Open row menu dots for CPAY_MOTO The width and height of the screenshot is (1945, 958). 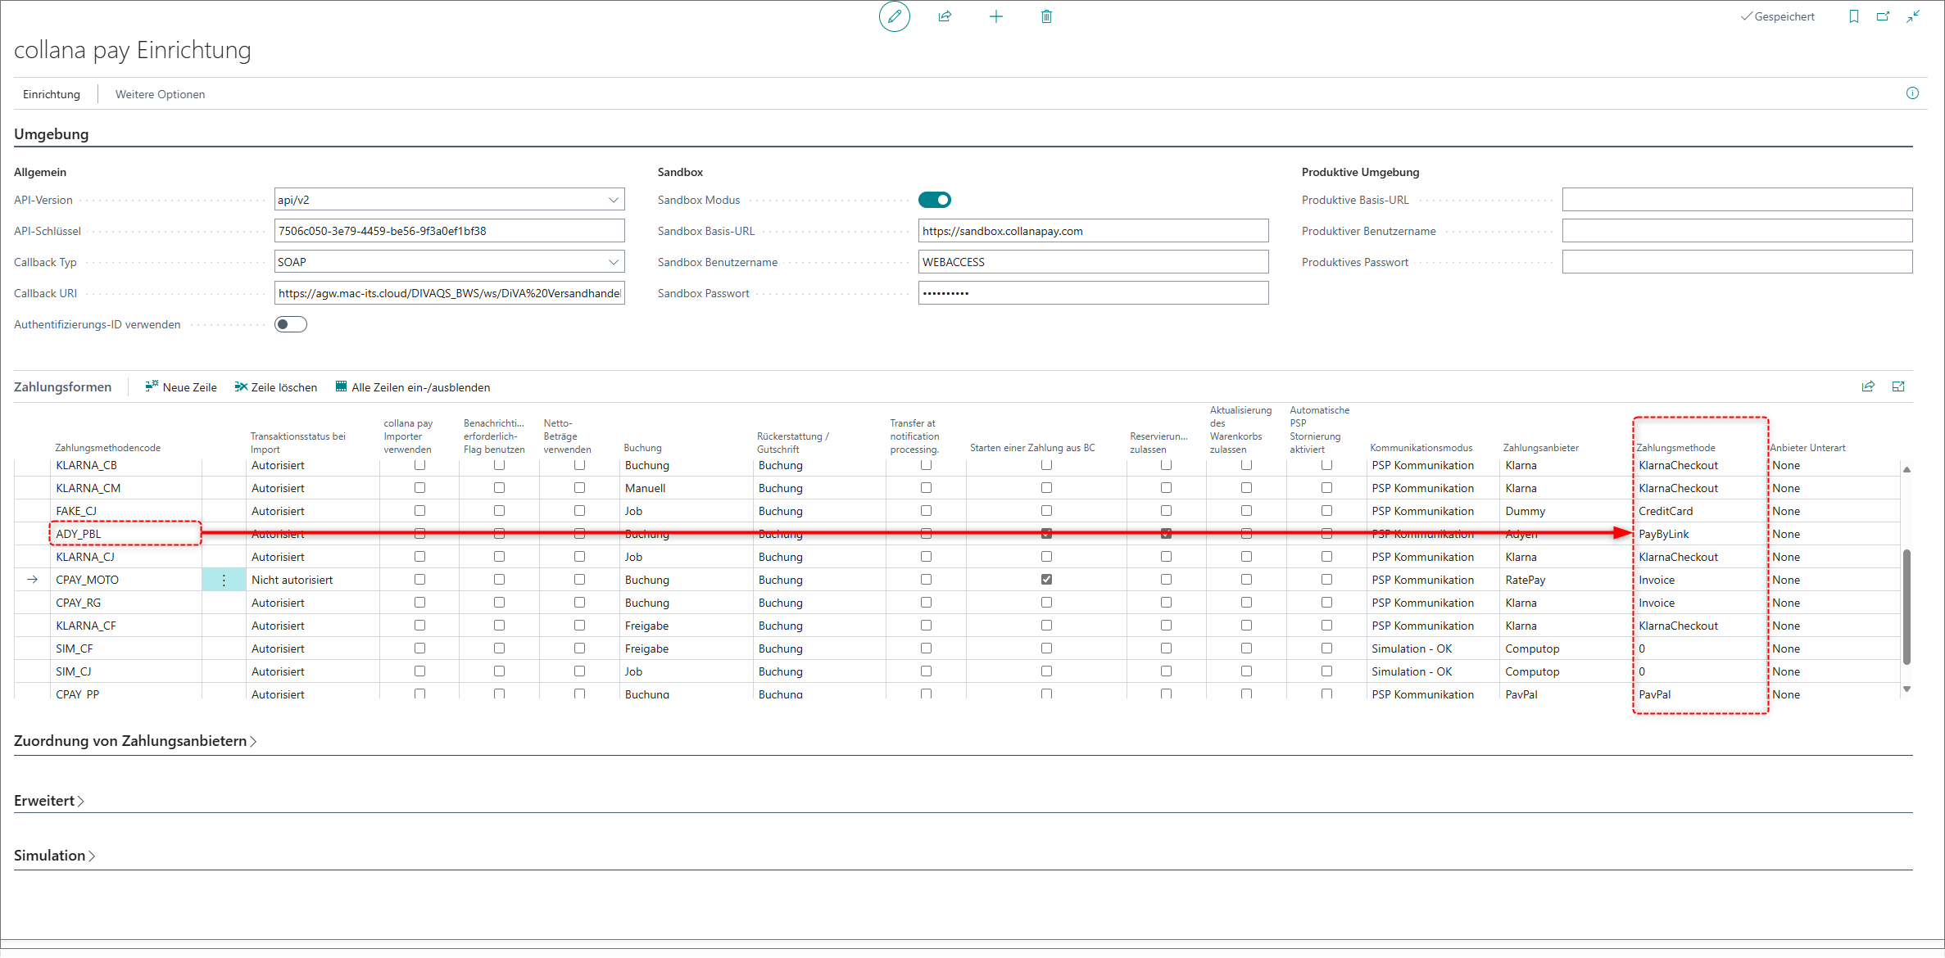(224, 580)
